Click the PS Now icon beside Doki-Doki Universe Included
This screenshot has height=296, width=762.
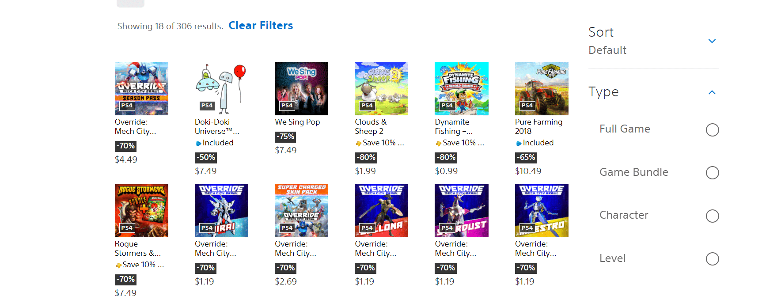(198, 143)
